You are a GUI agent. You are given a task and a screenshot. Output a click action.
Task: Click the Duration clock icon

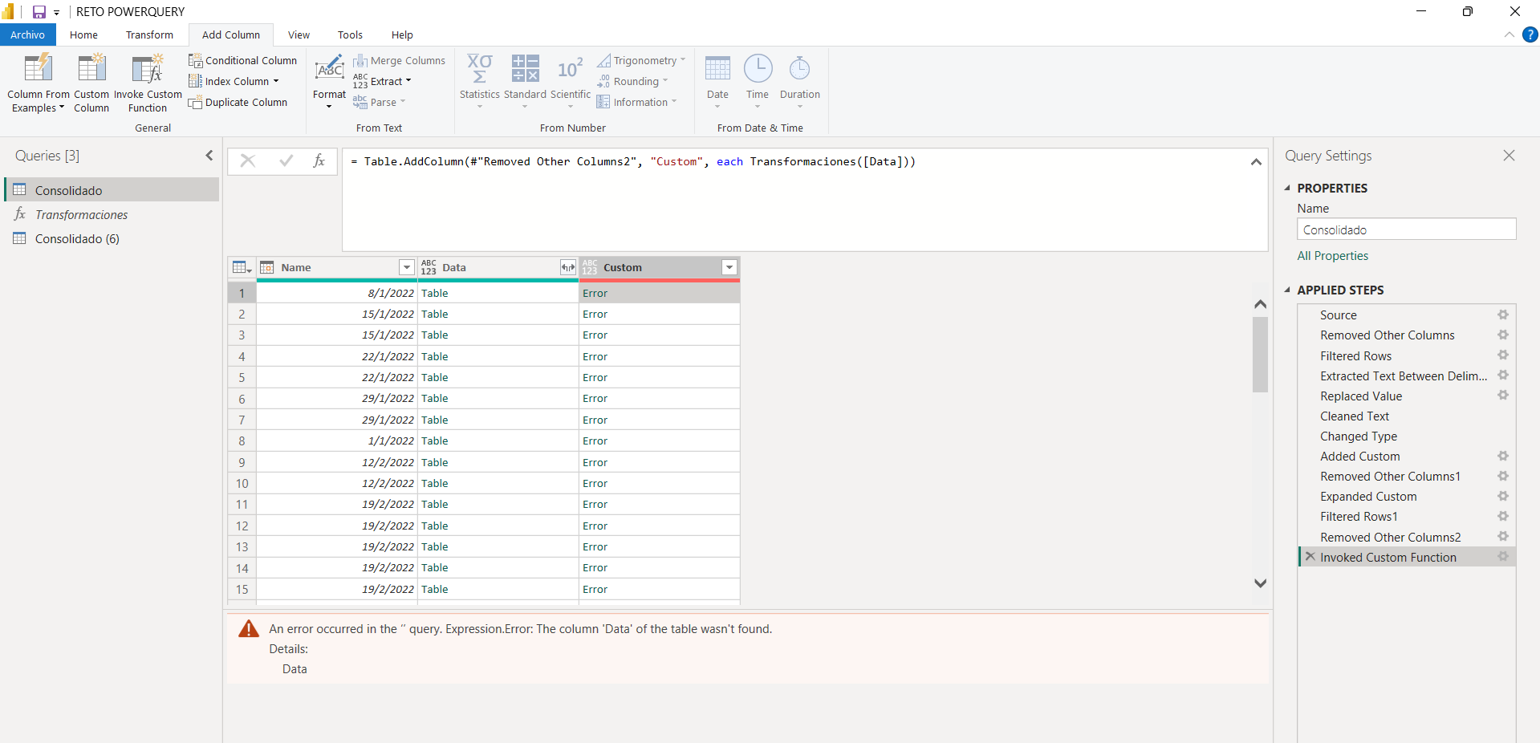[x=799, y=70]
